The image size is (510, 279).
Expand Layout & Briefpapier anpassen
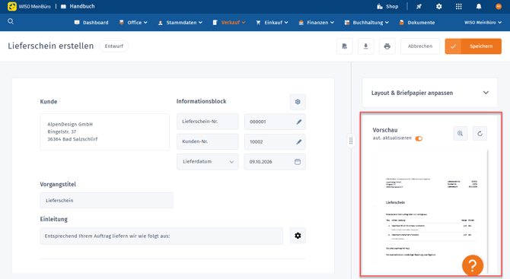430,93
